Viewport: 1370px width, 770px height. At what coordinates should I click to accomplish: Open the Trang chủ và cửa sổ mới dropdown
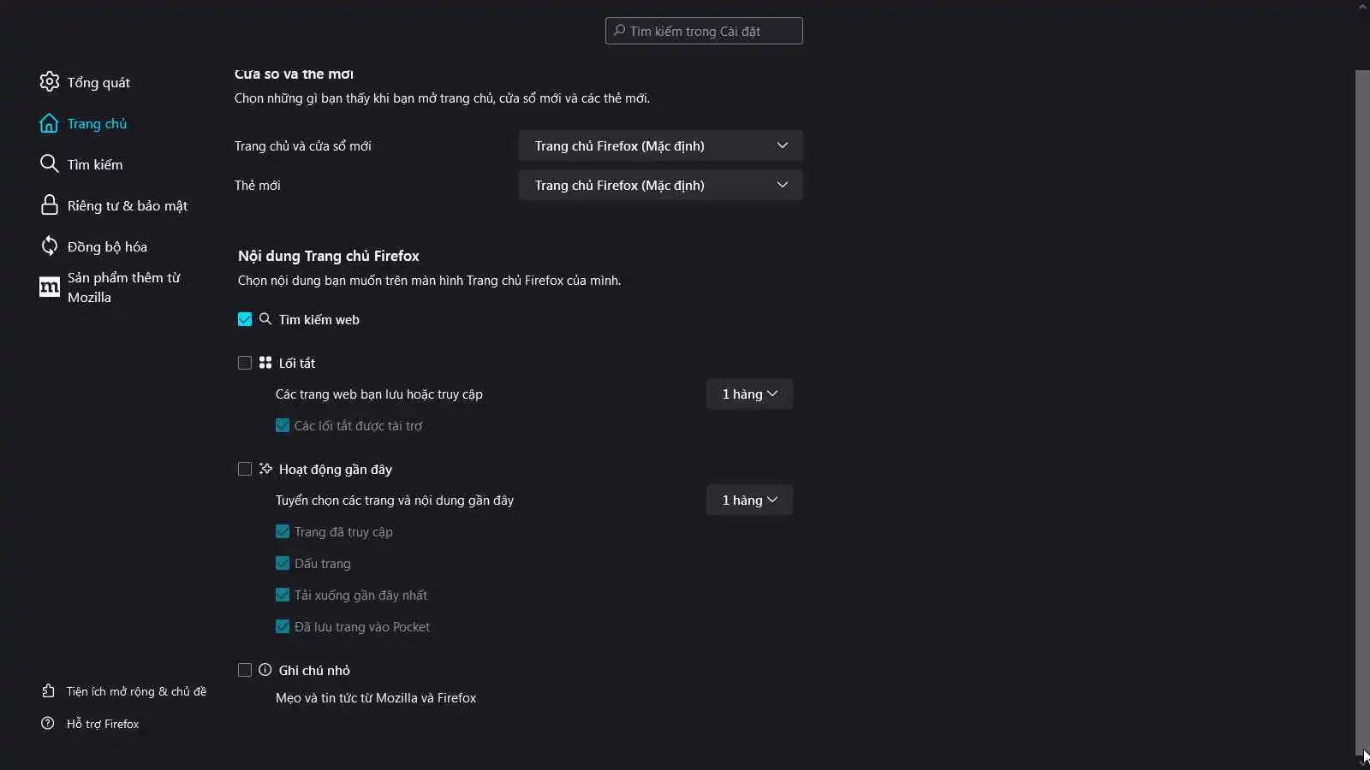(x=660, y=145)
